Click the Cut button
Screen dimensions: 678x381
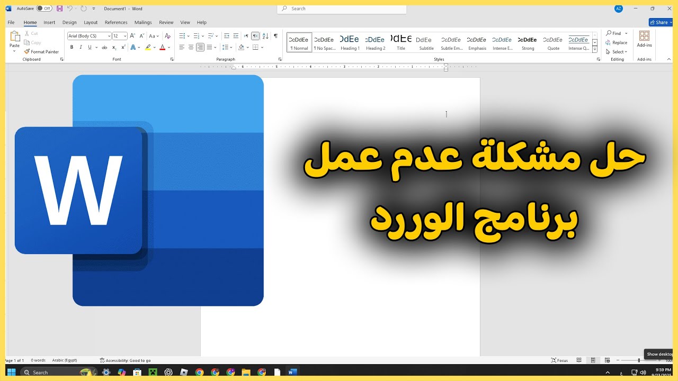click(x=31, y=33)
